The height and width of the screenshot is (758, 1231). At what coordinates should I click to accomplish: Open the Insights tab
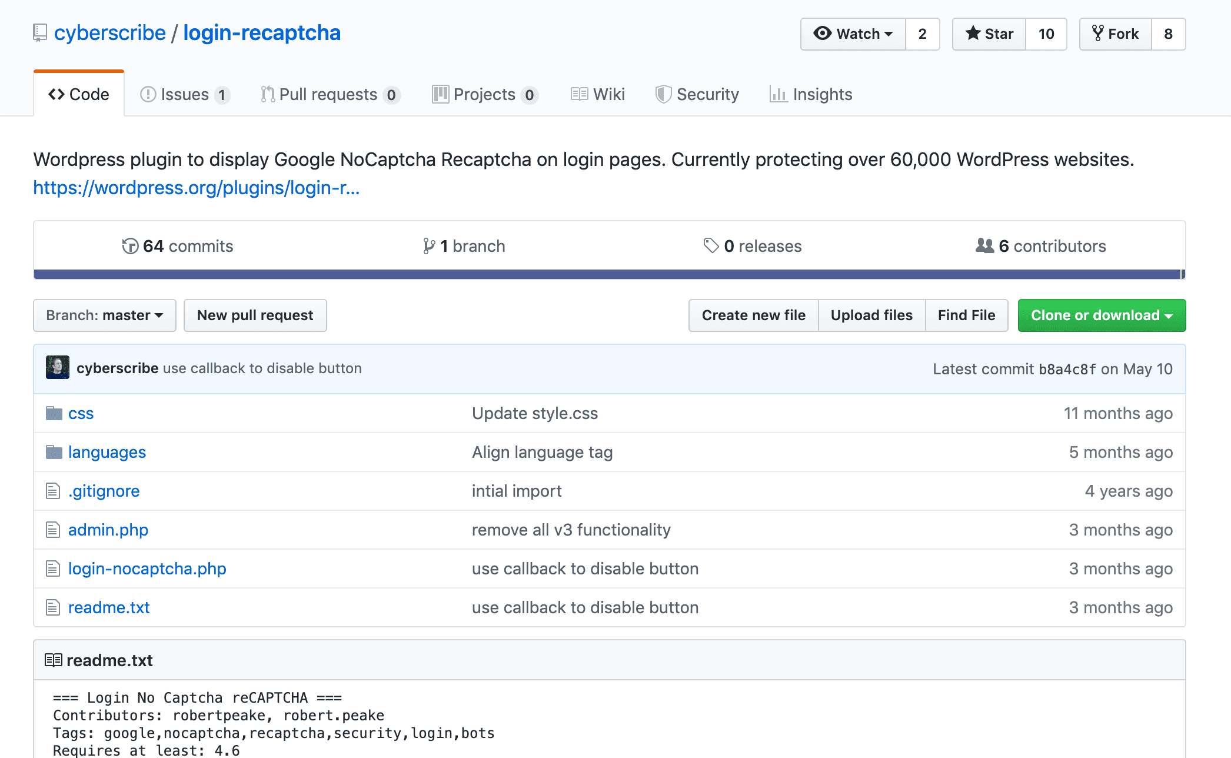(811, 94)
